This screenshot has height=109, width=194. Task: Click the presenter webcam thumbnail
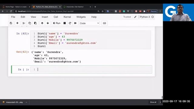pos(179,12)
